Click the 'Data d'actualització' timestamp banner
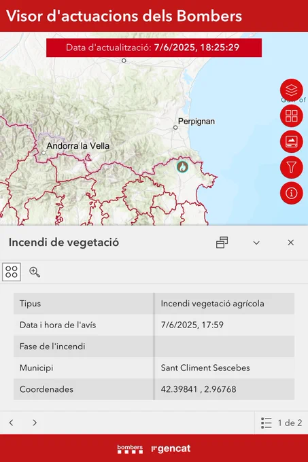 click(154, 48)
